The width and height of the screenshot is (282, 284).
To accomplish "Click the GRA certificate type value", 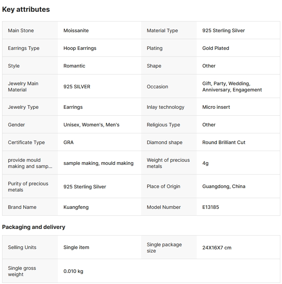I will [x=68, y=142].
